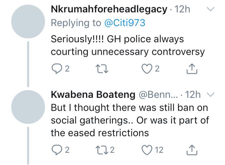Open Nkrumahforeheadlegacy's profile name
This screenshot has width=225, height=165.
(109, 9)
